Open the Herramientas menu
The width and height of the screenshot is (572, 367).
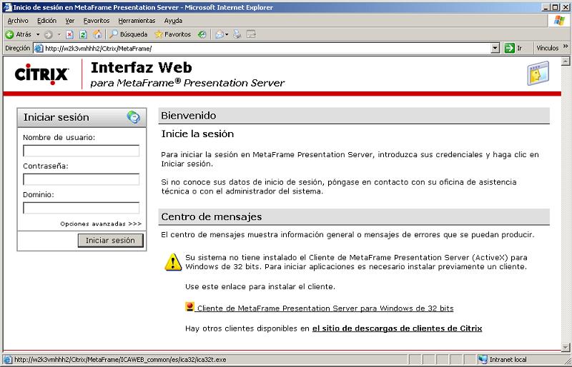point(137,21)
